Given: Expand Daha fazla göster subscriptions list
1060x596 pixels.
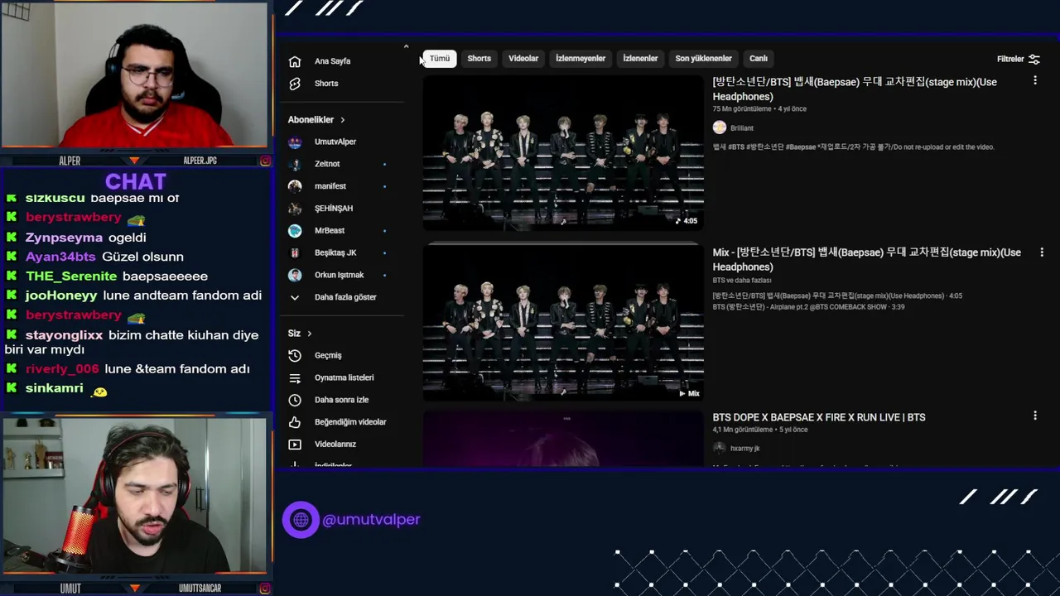Looking at the screenshot, I should pyautogui.click(x=345, y=297).
